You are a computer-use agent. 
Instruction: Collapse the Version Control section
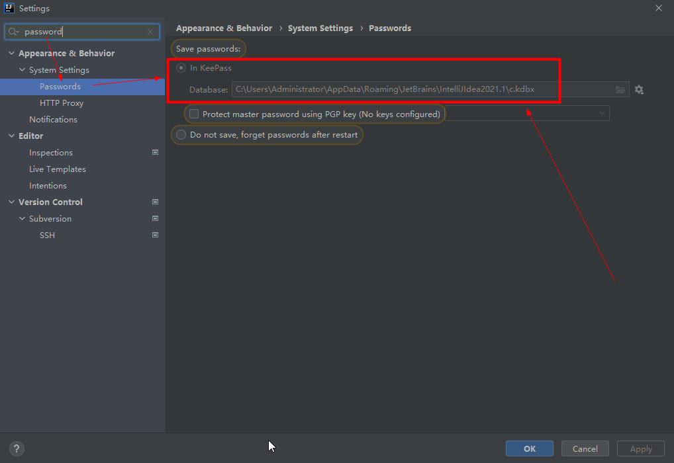(x=12, y=202)
